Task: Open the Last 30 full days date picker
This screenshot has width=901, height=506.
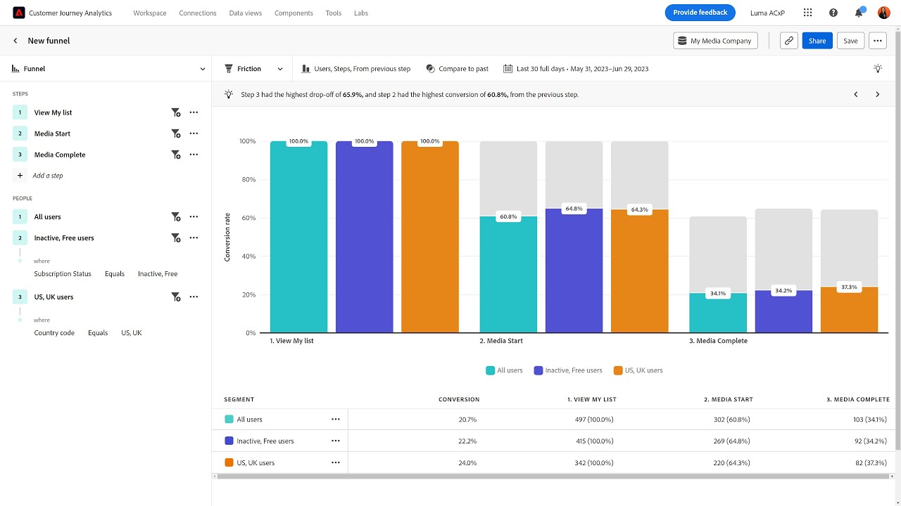Action: point(576,69)
